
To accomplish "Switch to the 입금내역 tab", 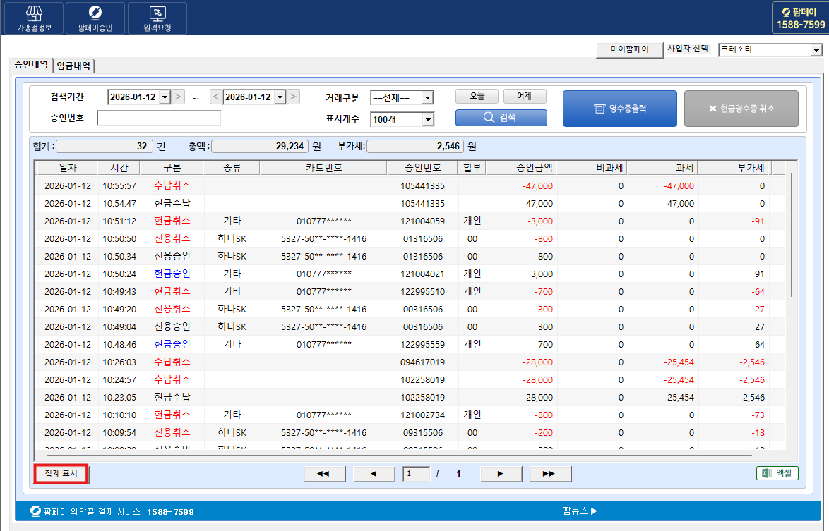I will (x=73, y=66).
